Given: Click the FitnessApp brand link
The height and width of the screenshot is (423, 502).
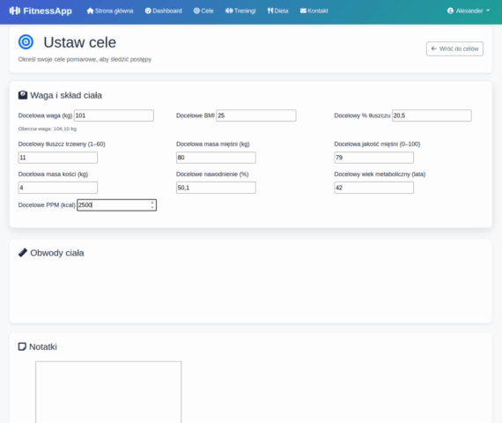Looking at the screenshot, I should 41,11.
